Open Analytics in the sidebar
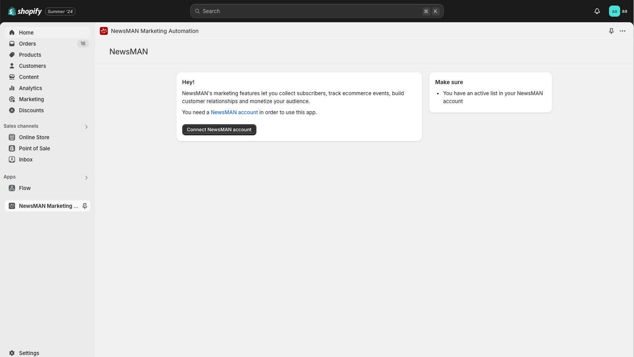634x357 pixels. click(x=48, y=88)
